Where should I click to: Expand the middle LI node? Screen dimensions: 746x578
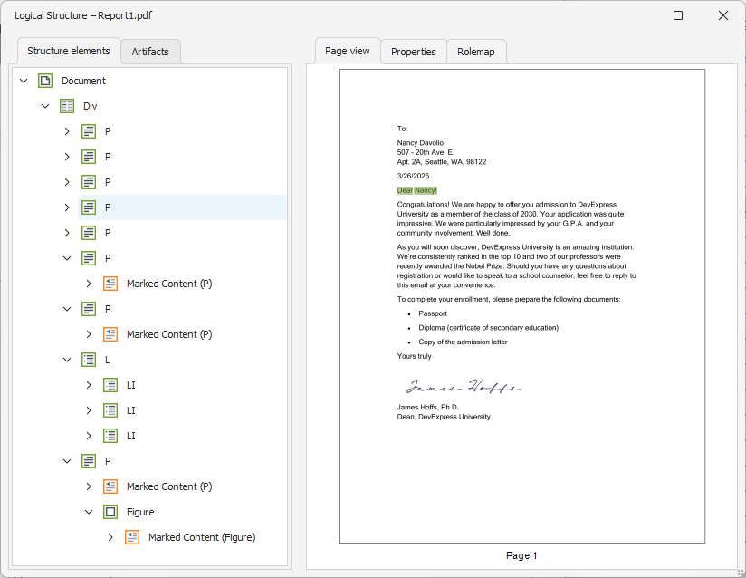click(89, 409)
